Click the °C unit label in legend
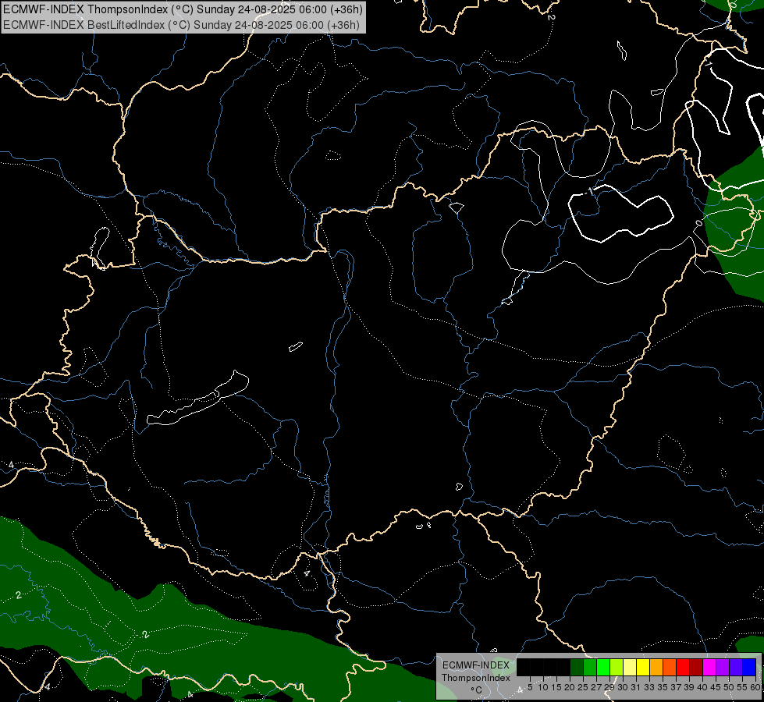764x702 pixels. [x=476, y=690]
